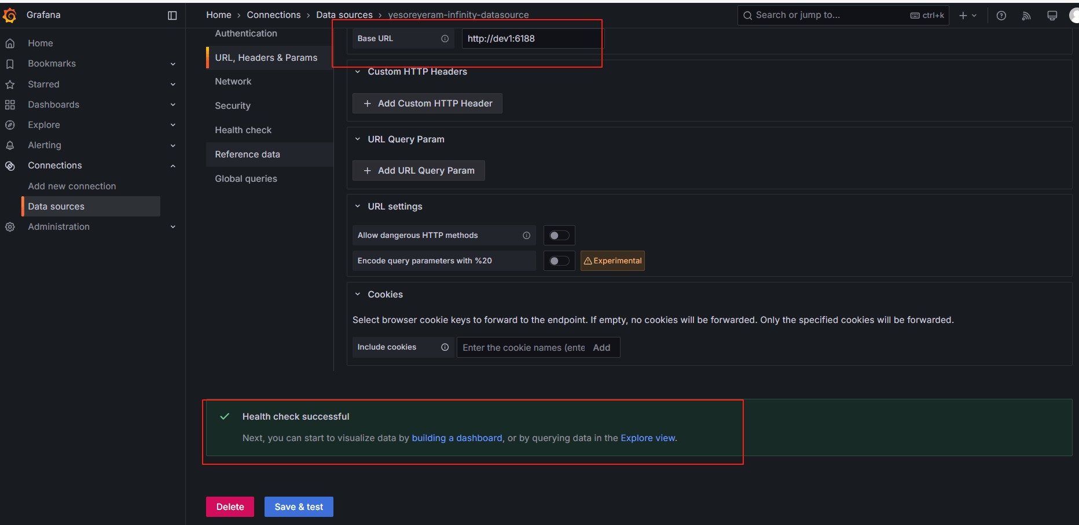
Task: Click the Save & test button
Action: pos(299,507)
